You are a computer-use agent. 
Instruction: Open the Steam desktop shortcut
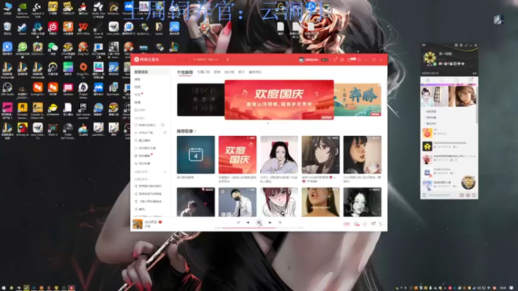[22, 28]
